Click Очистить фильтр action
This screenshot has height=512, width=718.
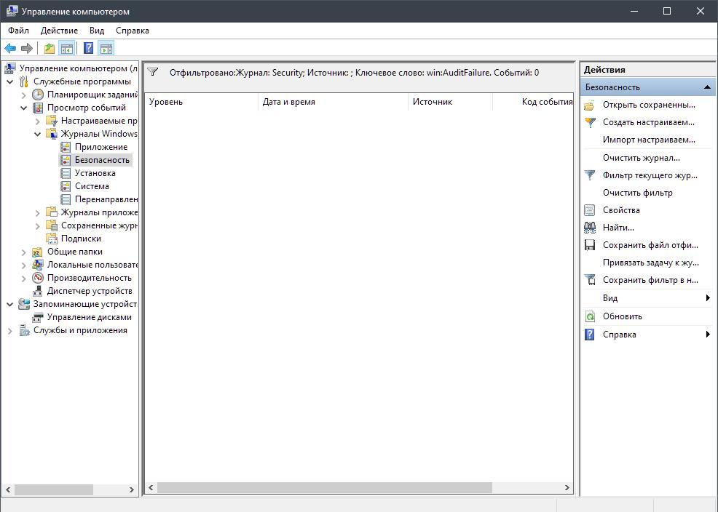[637, 193]
